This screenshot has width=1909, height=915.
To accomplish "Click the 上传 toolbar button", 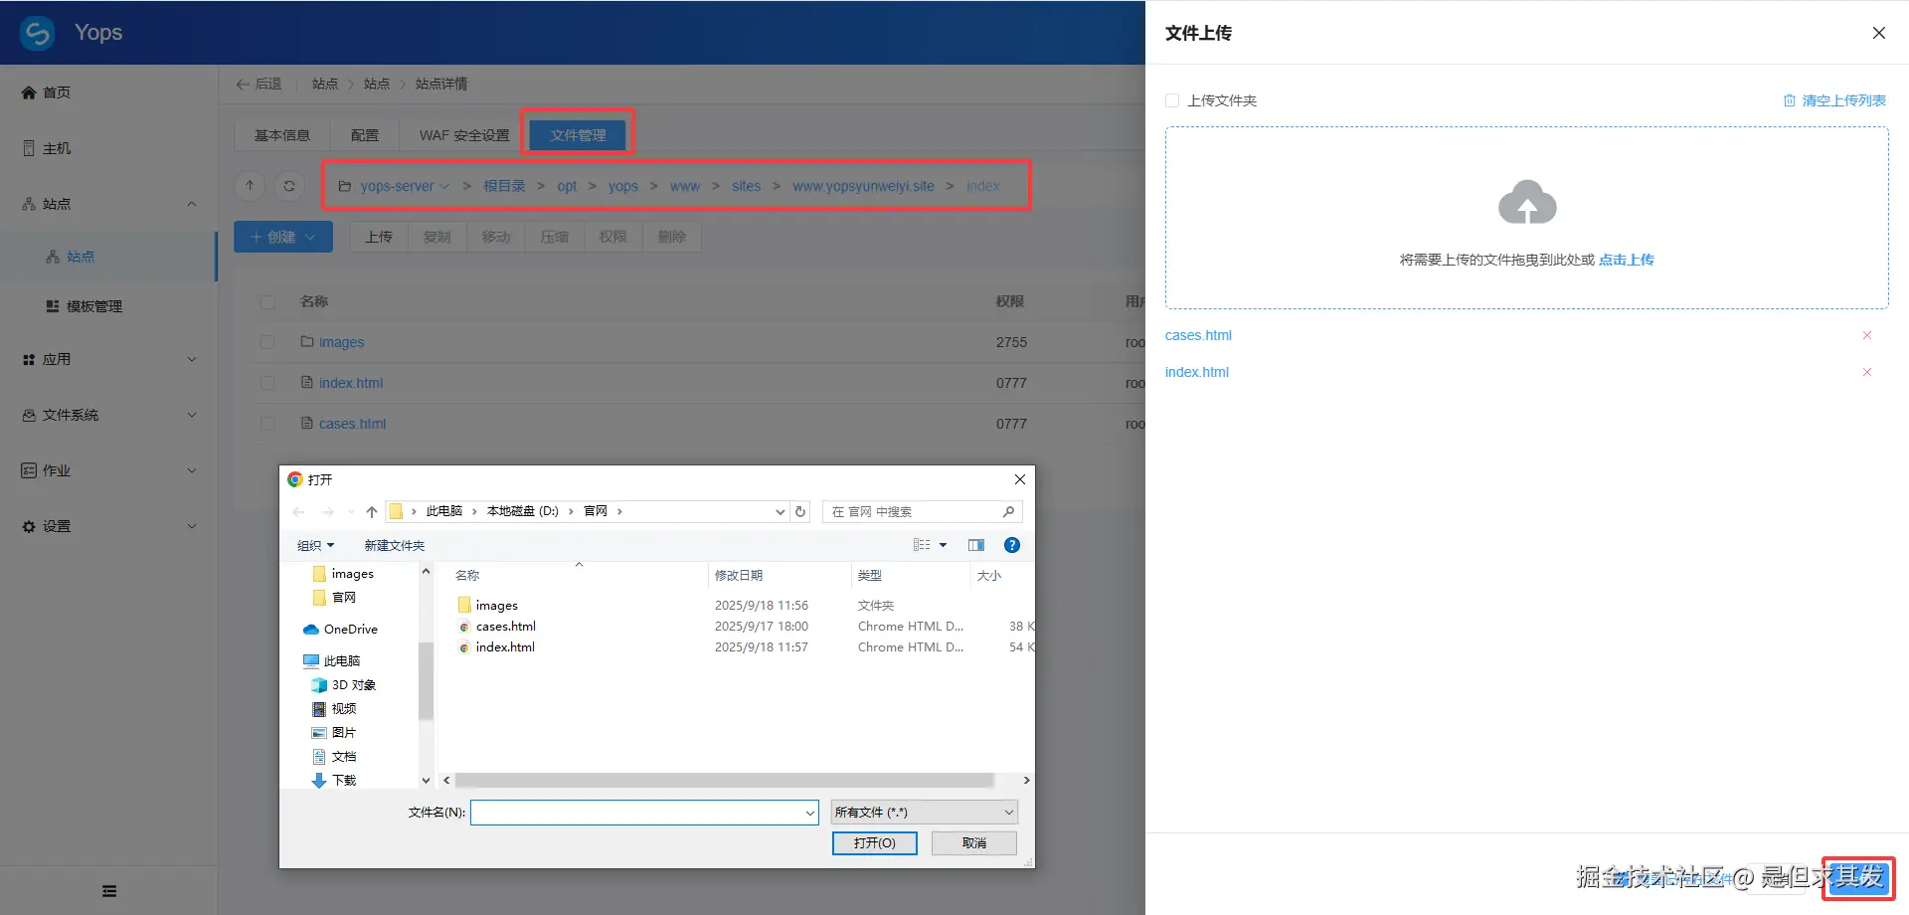I will [379, 237].
